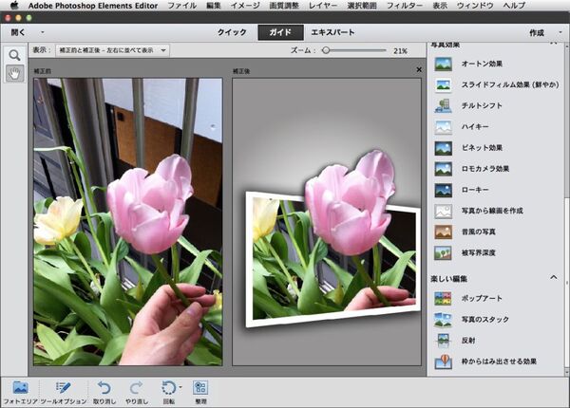Click the 作成 button
This screenshot has width=570, height=408.
click(537, 32)
